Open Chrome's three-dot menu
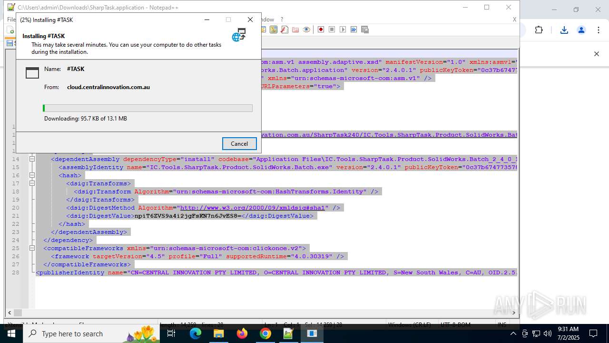The width and height of the screenshot is (609, 343). click(598, 30)
